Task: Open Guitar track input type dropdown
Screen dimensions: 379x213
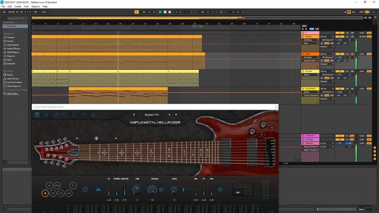Action: click(x=327, y=37)
